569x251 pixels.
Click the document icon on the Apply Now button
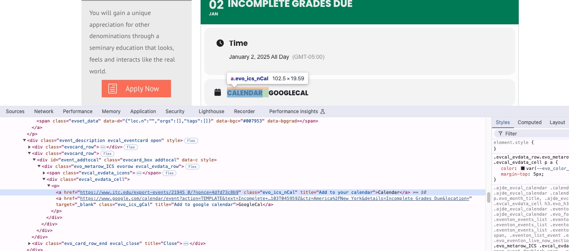113,89
